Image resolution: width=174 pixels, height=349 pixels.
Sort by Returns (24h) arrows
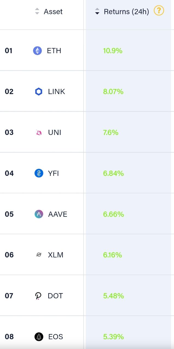tap(97, 11)
